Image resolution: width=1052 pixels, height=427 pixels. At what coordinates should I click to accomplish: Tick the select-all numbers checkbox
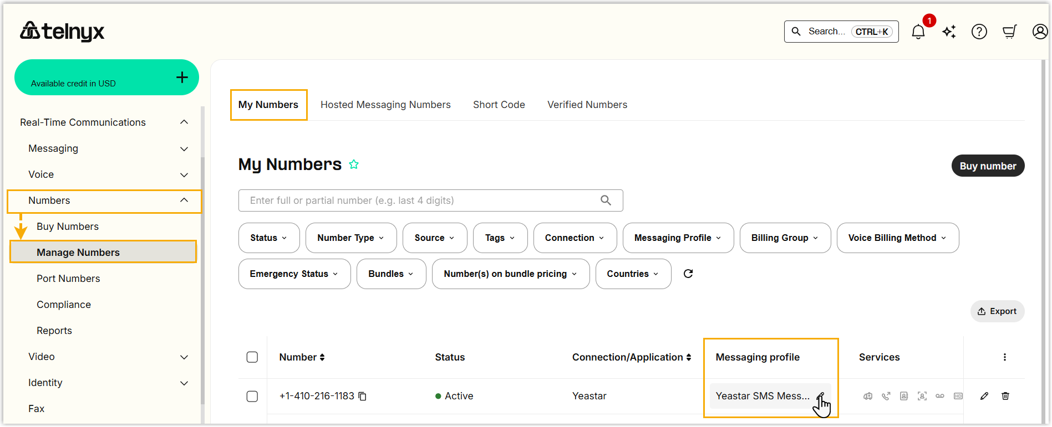click(x=252, y=357)
